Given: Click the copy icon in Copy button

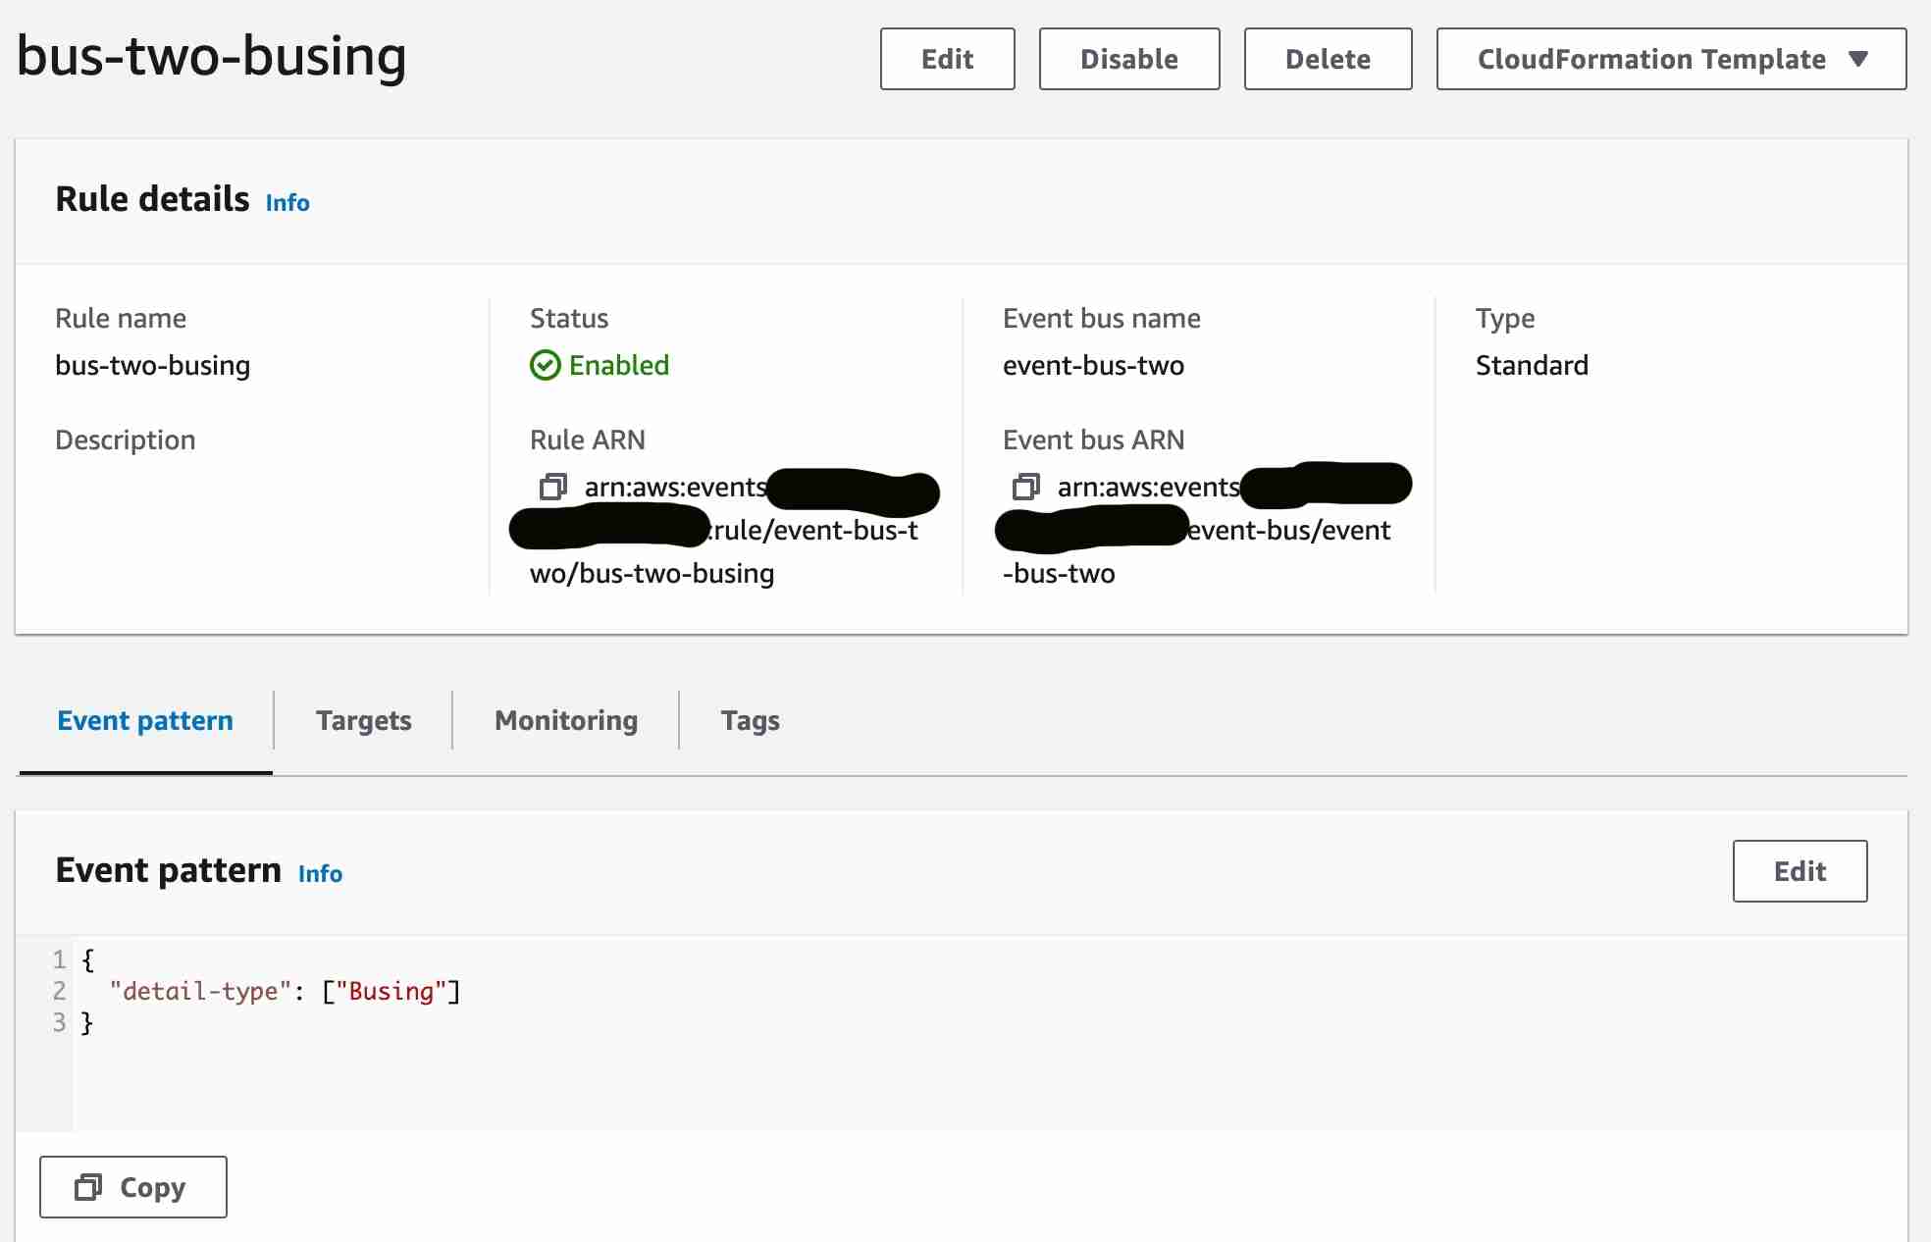Looking at the screenshot, I should click(x=88, y=1187).
